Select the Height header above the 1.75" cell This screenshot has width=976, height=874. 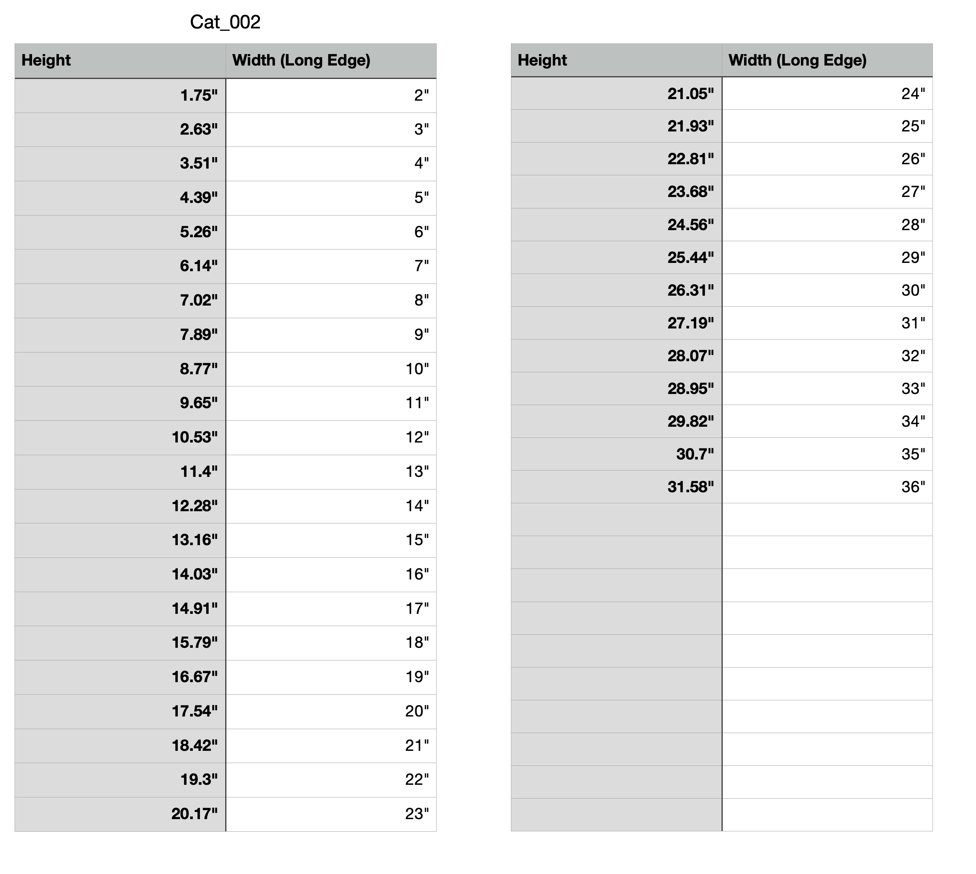tap(120, 60)
